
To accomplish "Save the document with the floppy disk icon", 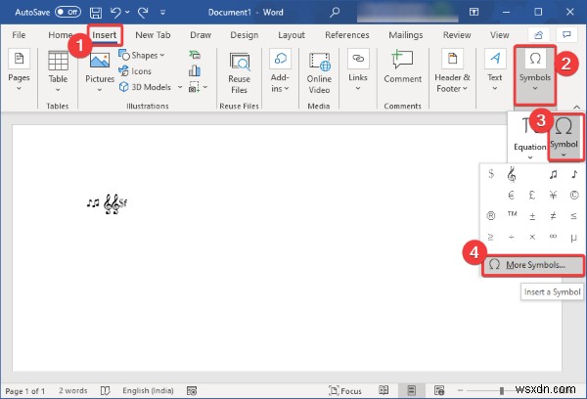I will pyautogui.click(x=96, y=13).
